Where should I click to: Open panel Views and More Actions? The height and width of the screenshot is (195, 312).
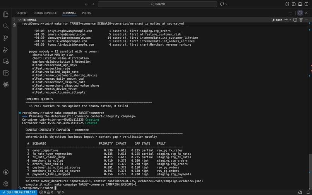tap(290, 13)
